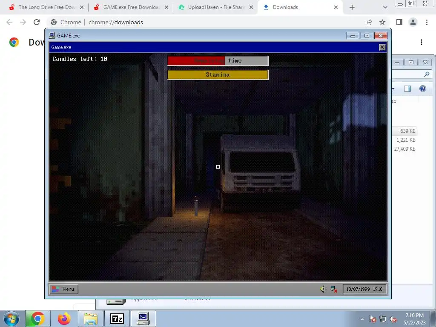Close The Long Drive tab
This screenshot has width=436, height=327.
pyautogui.click(x=82, y=8)
